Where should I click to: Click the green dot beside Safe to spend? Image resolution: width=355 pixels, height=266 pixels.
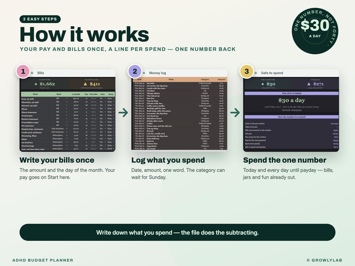pyautogui.click(x=256, y=73)
